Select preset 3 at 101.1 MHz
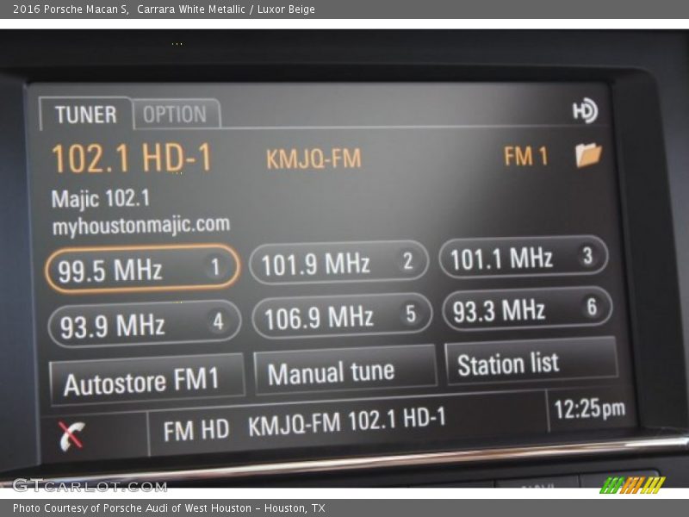This screenshot has width=689, height=517. coord(524,257)
